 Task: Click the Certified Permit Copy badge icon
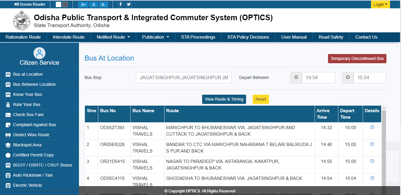click(8, 155)
